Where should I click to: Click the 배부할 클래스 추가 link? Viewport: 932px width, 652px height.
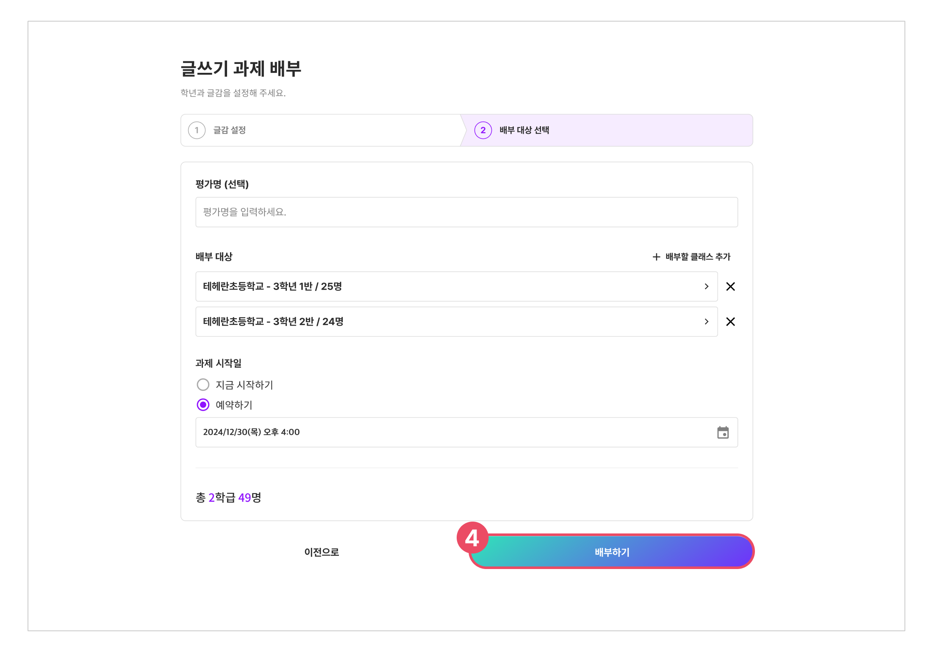691,257
